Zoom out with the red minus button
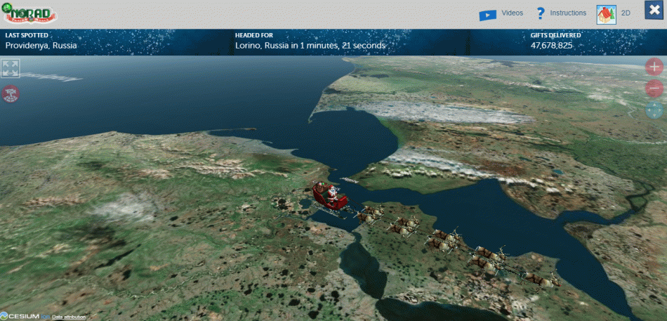Image resolution: width=667 pixels, height=321 pixels. click(x=654, y=89)
